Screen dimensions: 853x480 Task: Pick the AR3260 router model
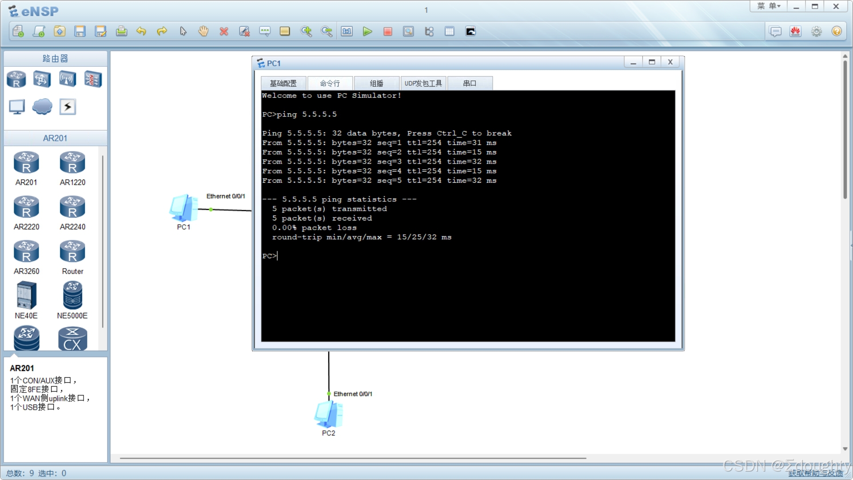click(26, 257)
